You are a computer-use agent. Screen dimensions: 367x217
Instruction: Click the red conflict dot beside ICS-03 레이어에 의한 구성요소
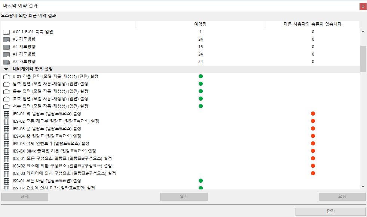tap(313, 173)
